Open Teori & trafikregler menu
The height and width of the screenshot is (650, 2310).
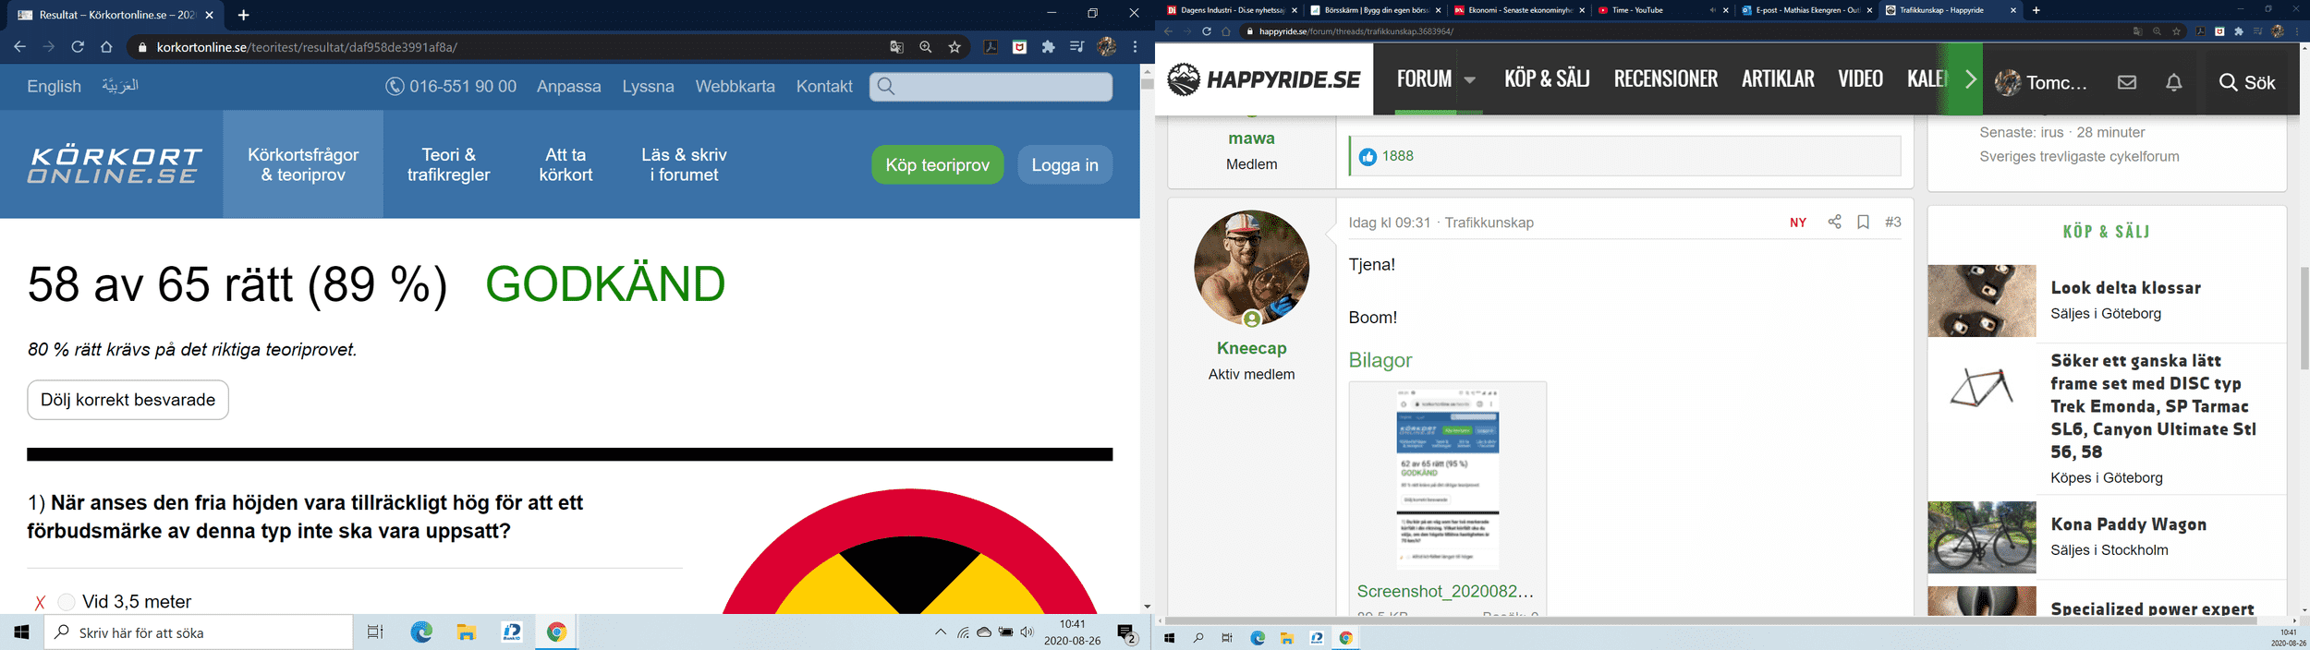448,164
